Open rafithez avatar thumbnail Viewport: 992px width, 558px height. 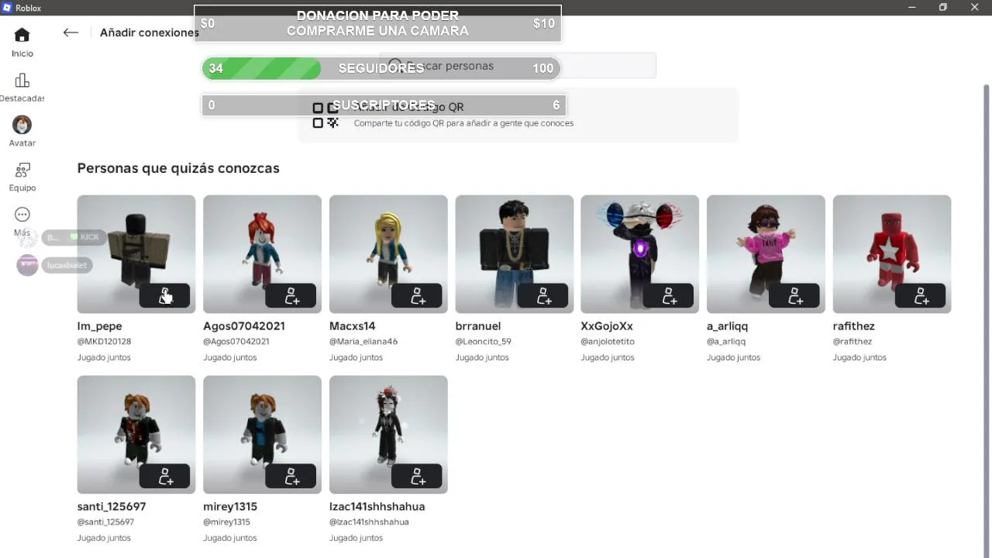(x=892, y=254)
